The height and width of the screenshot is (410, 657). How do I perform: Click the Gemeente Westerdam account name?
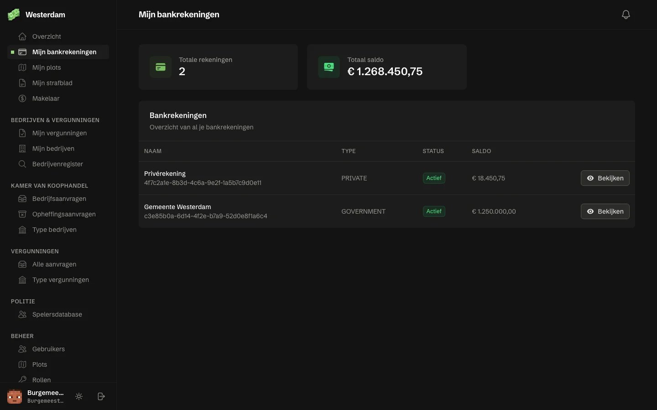177,207
